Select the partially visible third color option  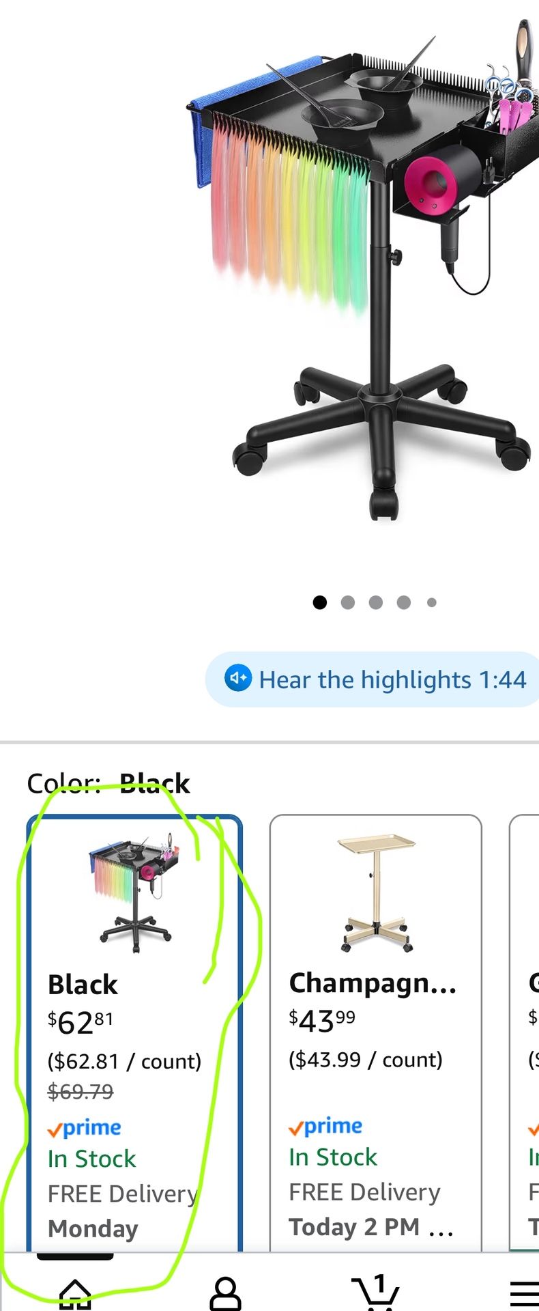pyautogui.click(x=525, y=1034)
